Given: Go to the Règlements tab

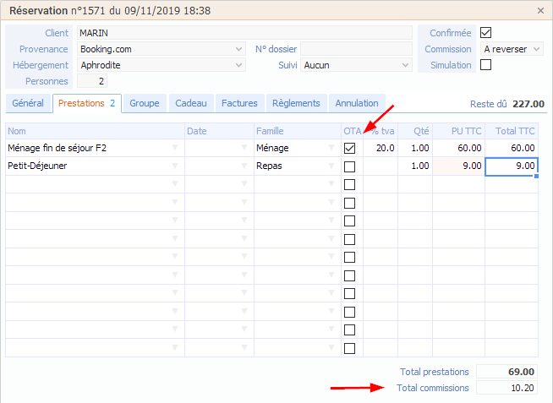Looking at the screenshot, I should point(296,104).
